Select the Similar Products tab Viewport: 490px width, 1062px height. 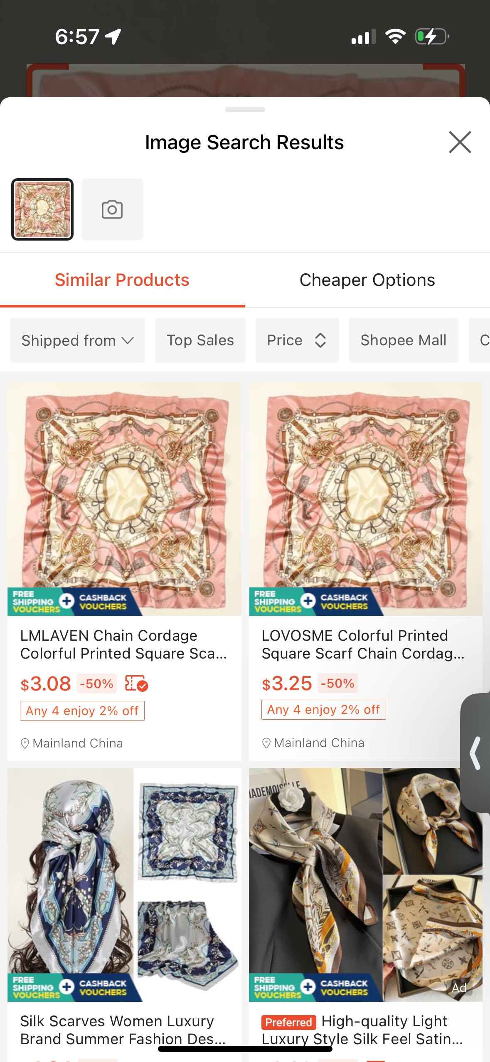point(122,280)
